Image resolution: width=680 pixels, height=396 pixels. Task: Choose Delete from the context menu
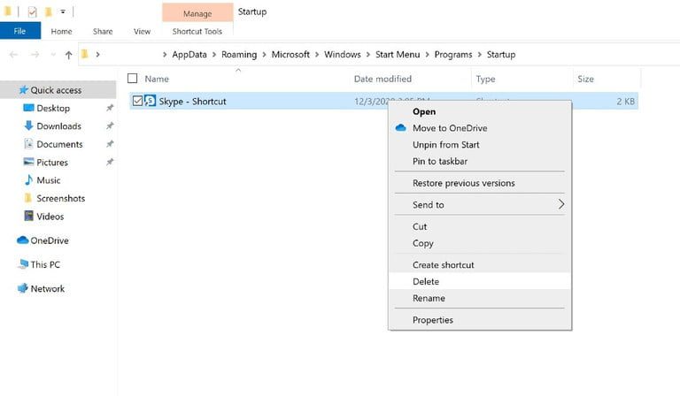[426, 281]
